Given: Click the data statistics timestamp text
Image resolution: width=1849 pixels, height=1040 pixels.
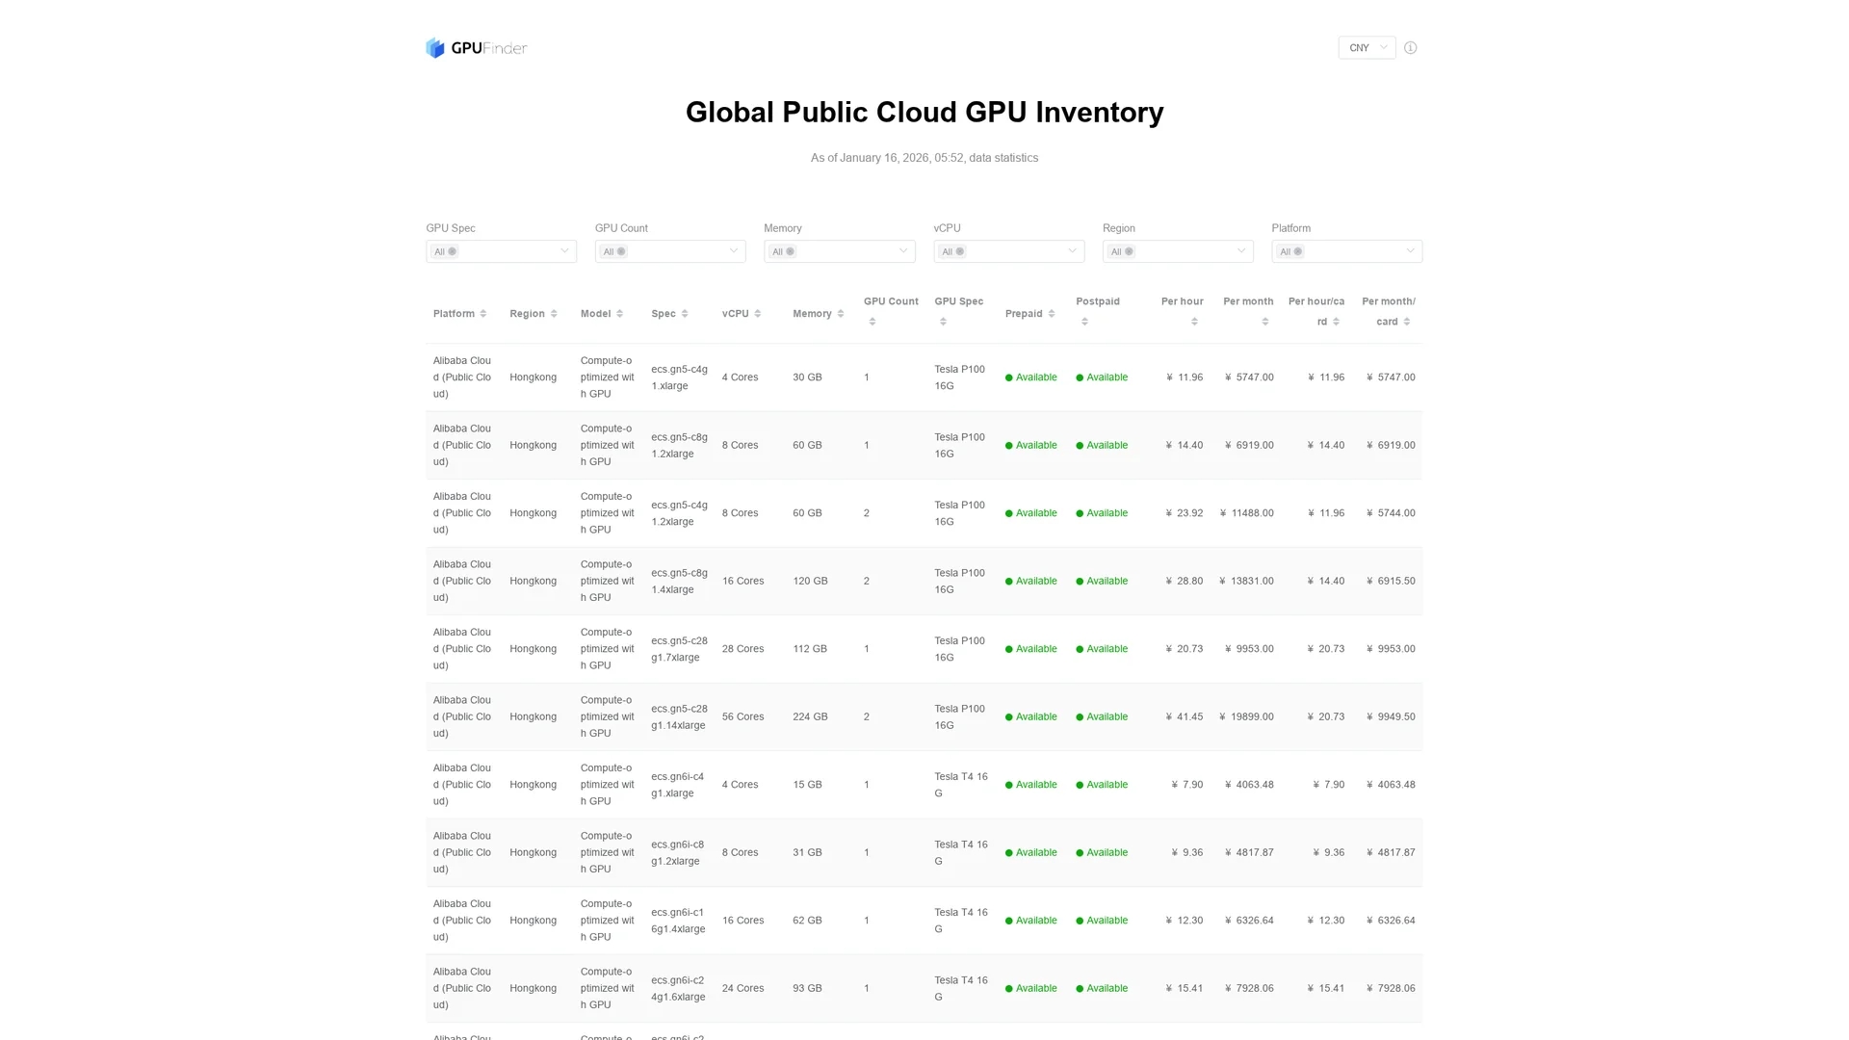Looking at the screenshot, I should [924, 158].
